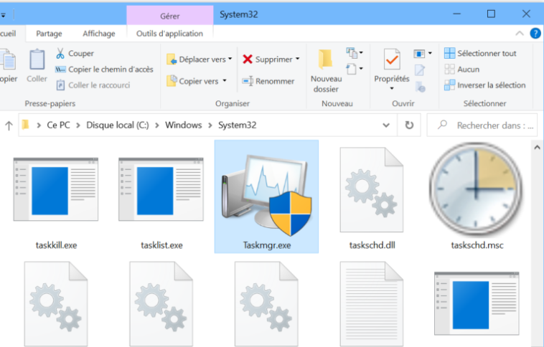Click the refresh address bar button
544x347 pixels.
pyautogui.click(x=409, y=125)
